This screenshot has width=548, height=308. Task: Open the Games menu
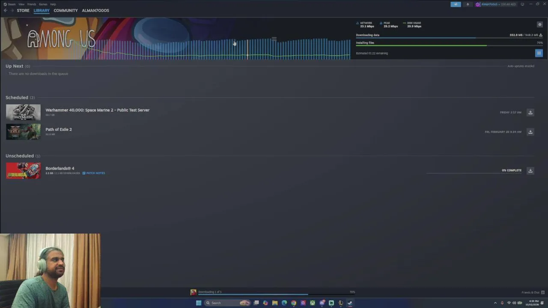tap(43, 4)
